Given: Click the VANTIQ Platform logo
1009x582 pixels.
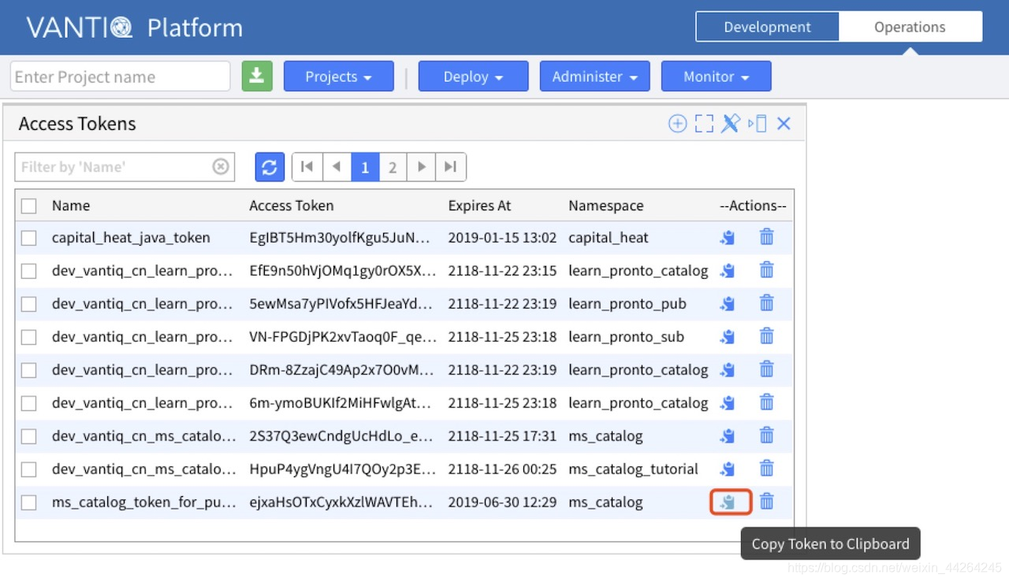Looking at the screenshot, I should [x=135, y=28].
